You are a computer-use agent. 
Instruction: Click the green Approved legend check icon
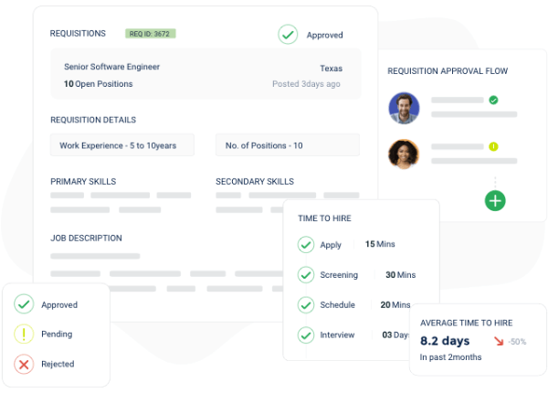coord(24,305)
